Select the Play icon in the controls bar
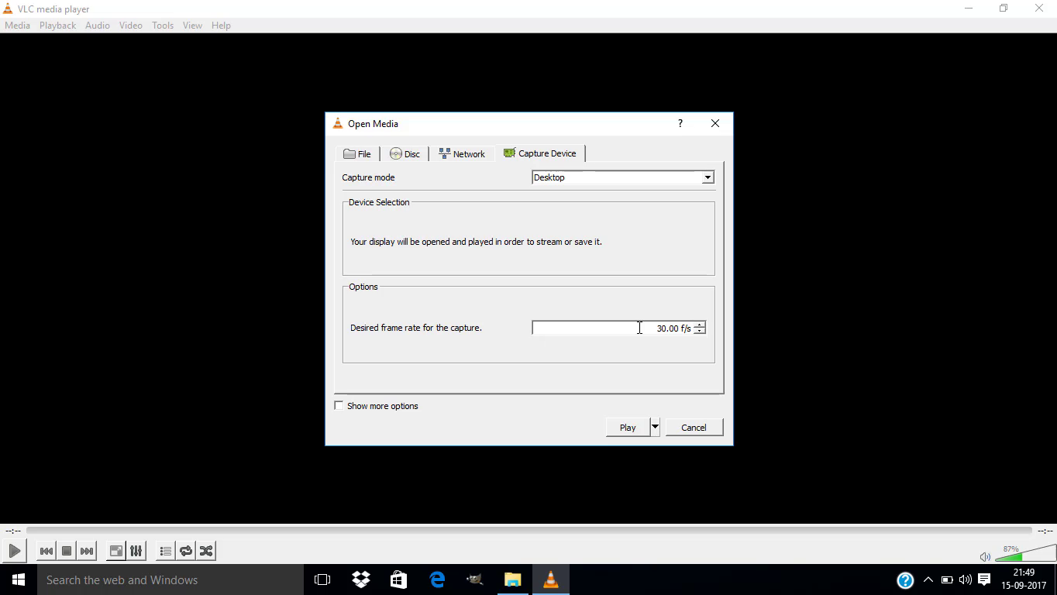Image resolution: width=1057 pixels, height=595 pixels. (x=14, y=551)
